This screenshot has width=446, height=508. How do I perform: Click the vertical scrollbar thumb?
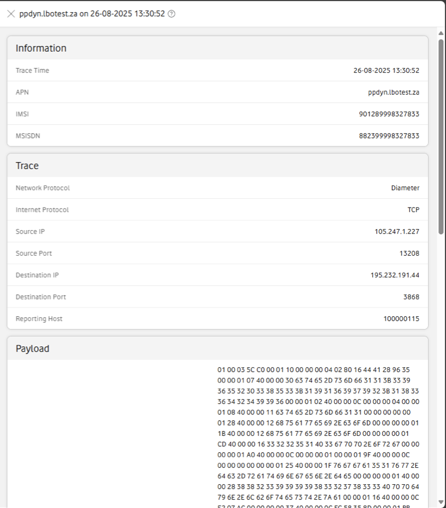[x=441, y=134]
